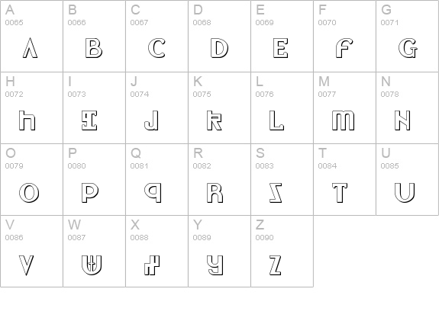Select the outlined B glyph cell

tap(93, 48)
